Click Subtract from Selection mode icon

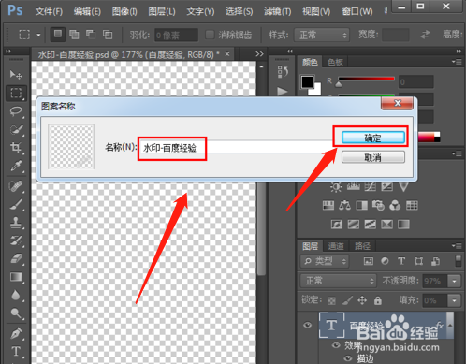[91, 35]
